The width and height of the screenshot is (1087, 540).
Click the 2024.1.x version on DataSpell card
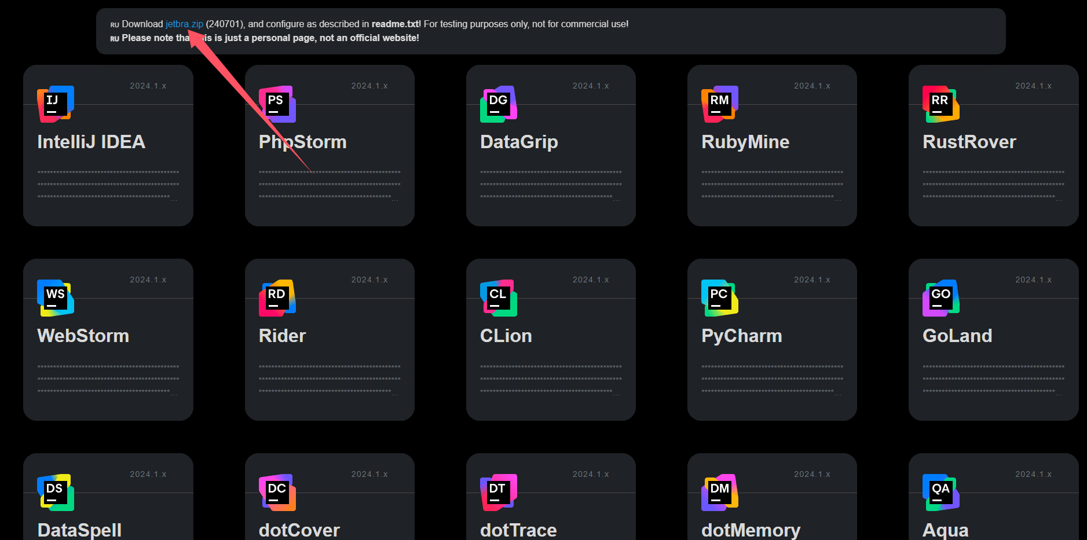(x=148, y=474)
